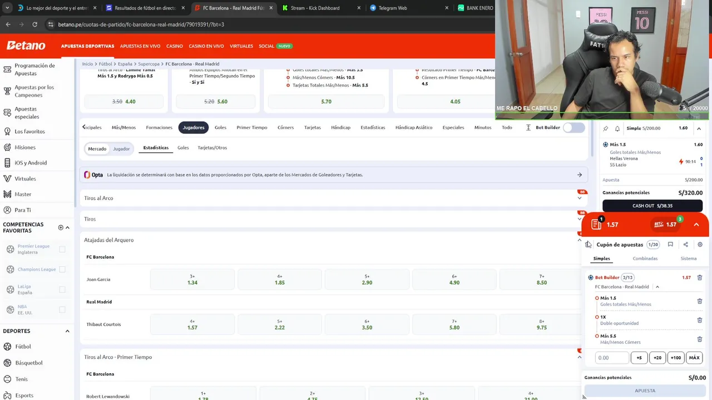Open Misiones sidebar icon

point(7,147)
